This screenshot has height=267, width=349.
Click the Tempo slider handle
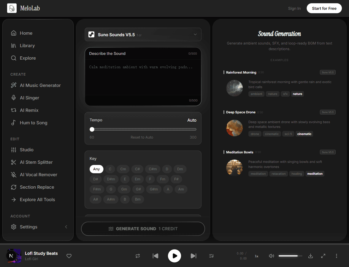[x=92, y=129]
